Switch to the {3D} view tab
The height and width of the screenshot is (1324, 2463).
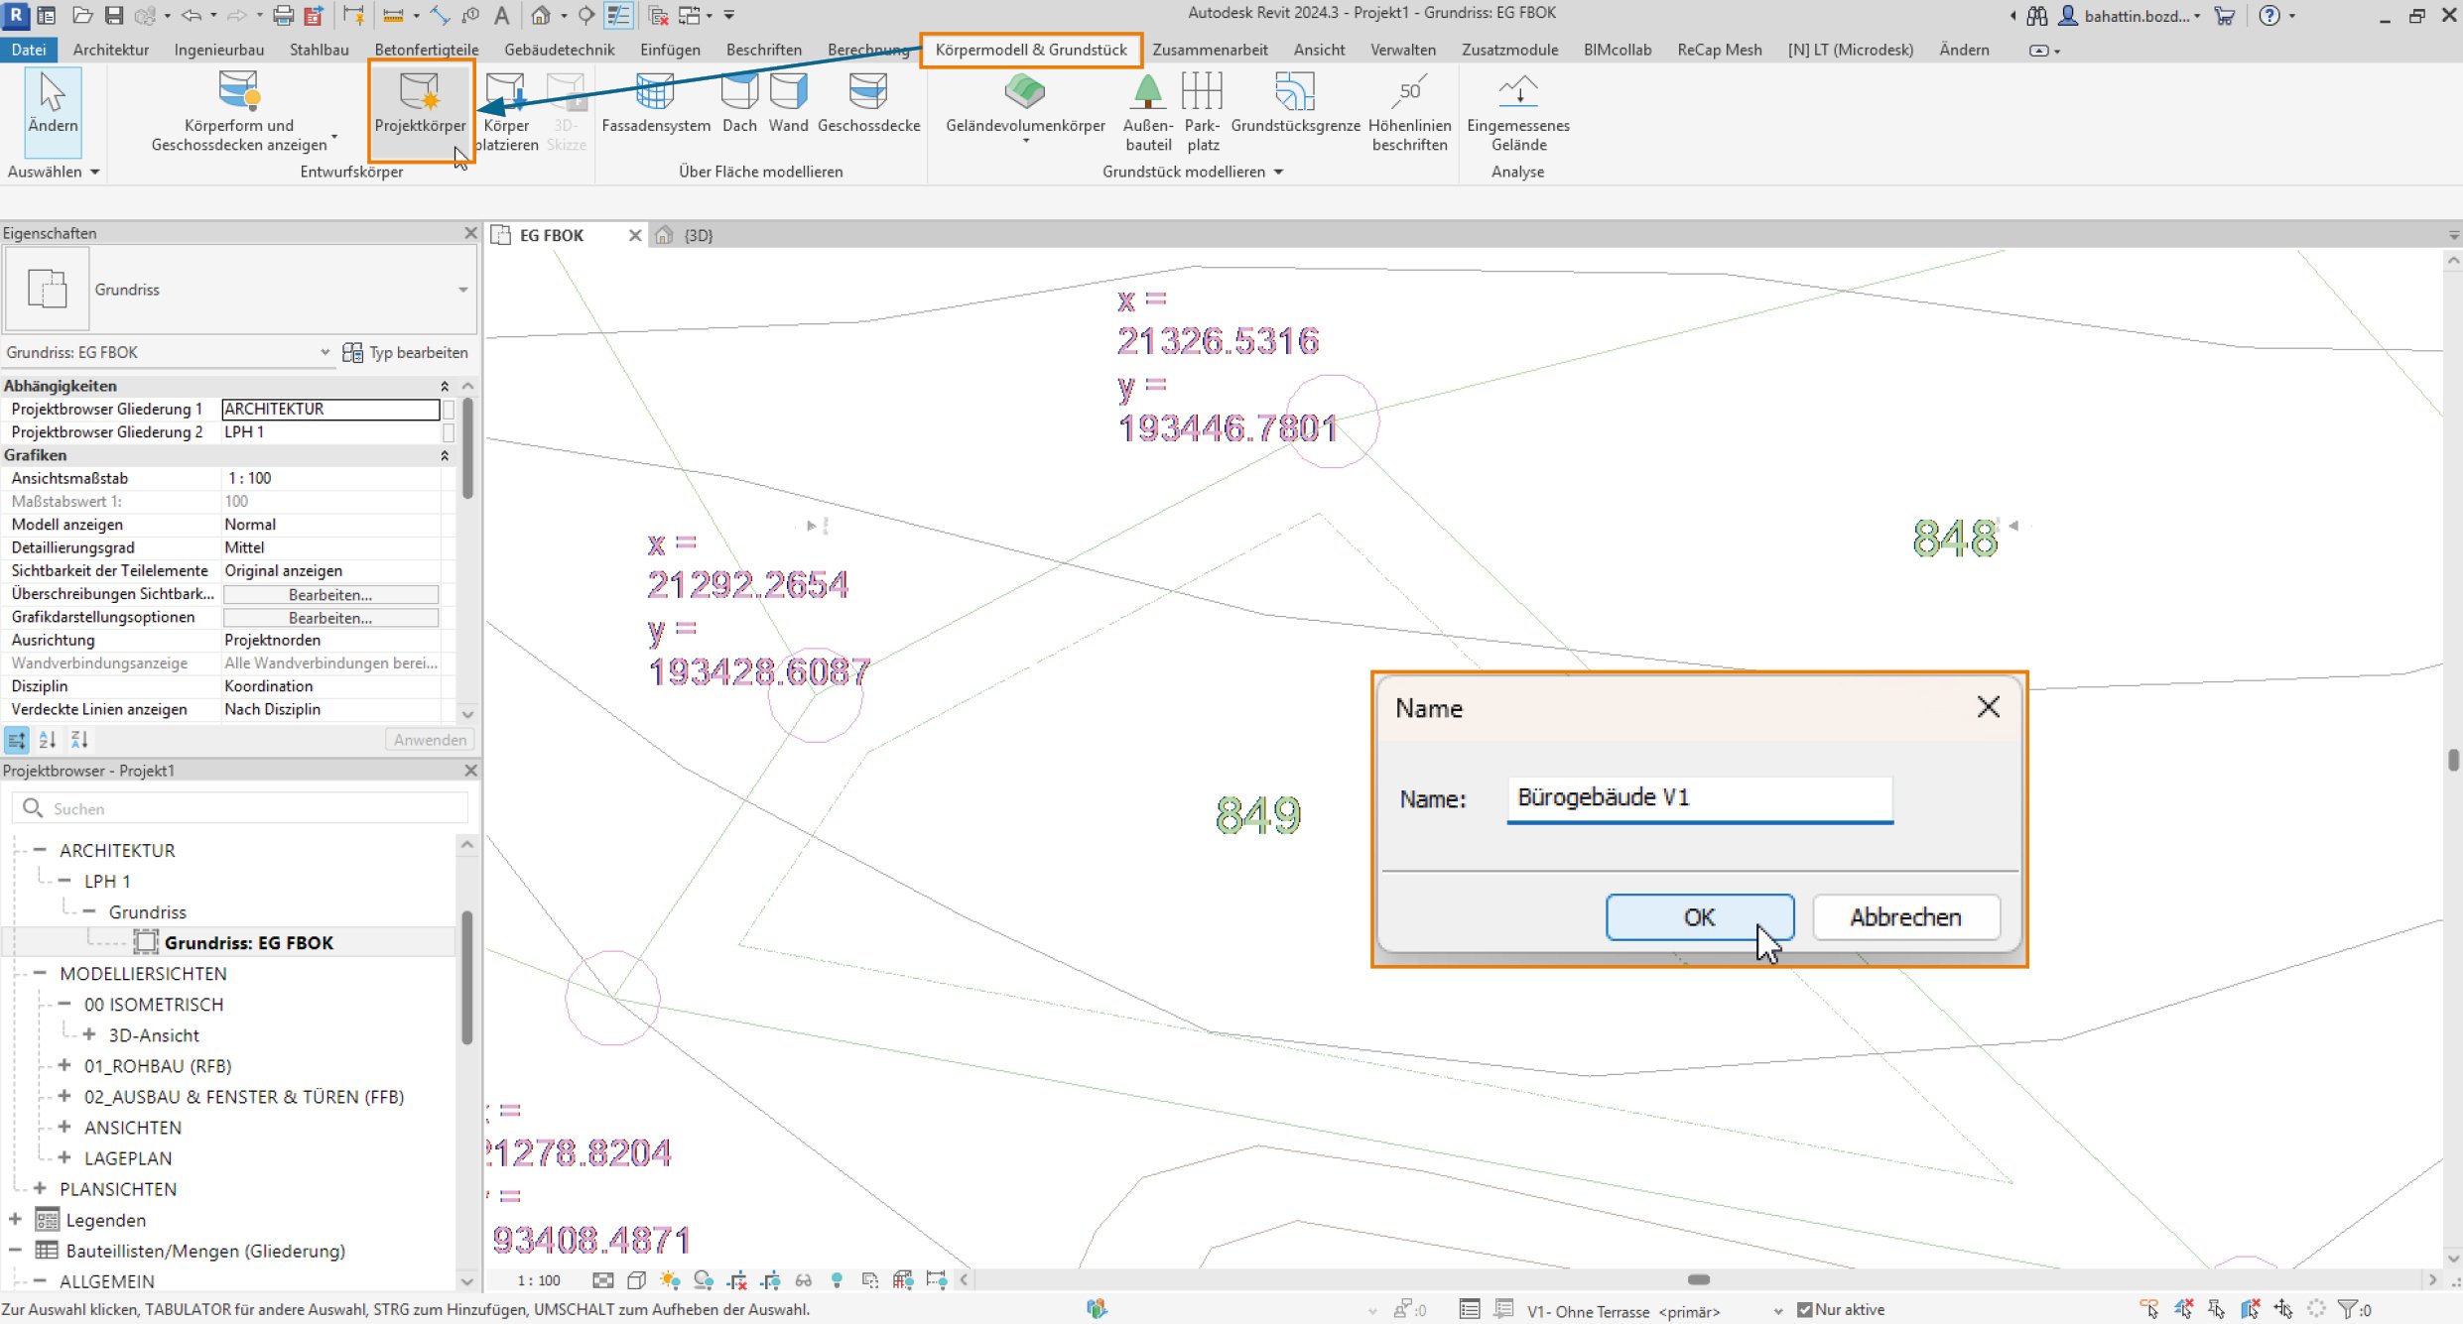(x=699, y=235)
